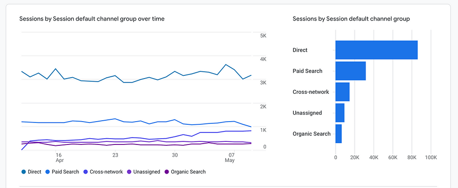This screenshot has height=188, width=458.
Task: Toggle the Paid Search legend label
Action: [65, 172]
